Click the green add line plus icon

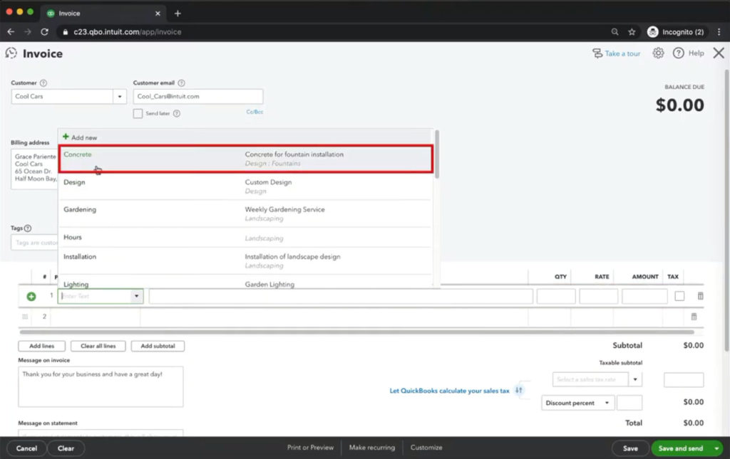[x=31, y=296]
